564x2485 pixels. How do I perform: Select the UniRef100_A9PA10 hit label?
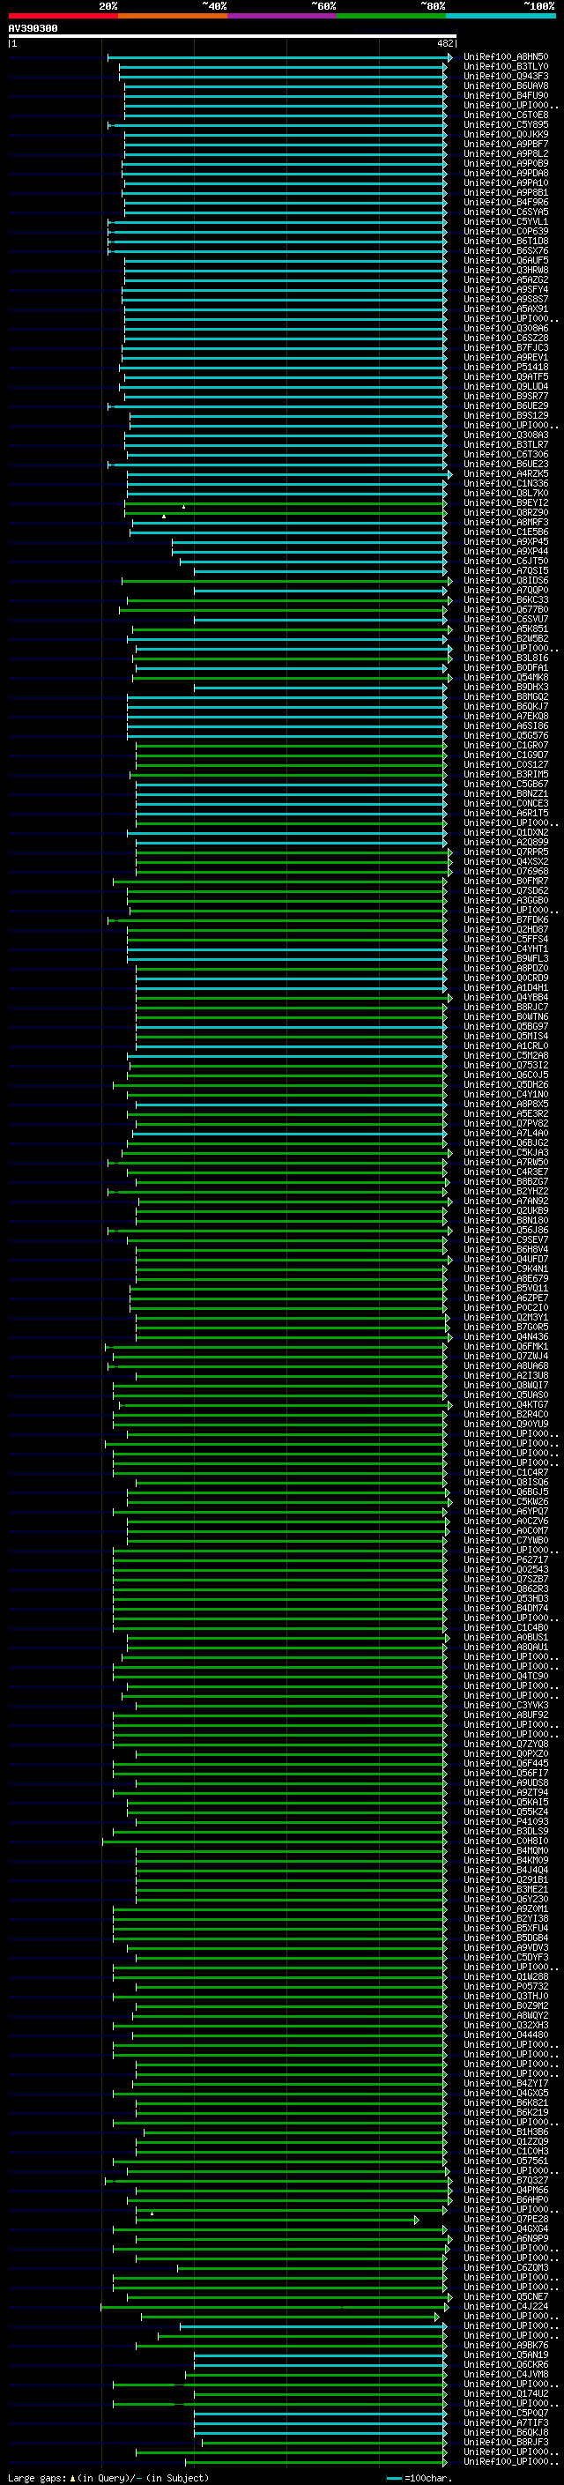[x=506, y=183]
